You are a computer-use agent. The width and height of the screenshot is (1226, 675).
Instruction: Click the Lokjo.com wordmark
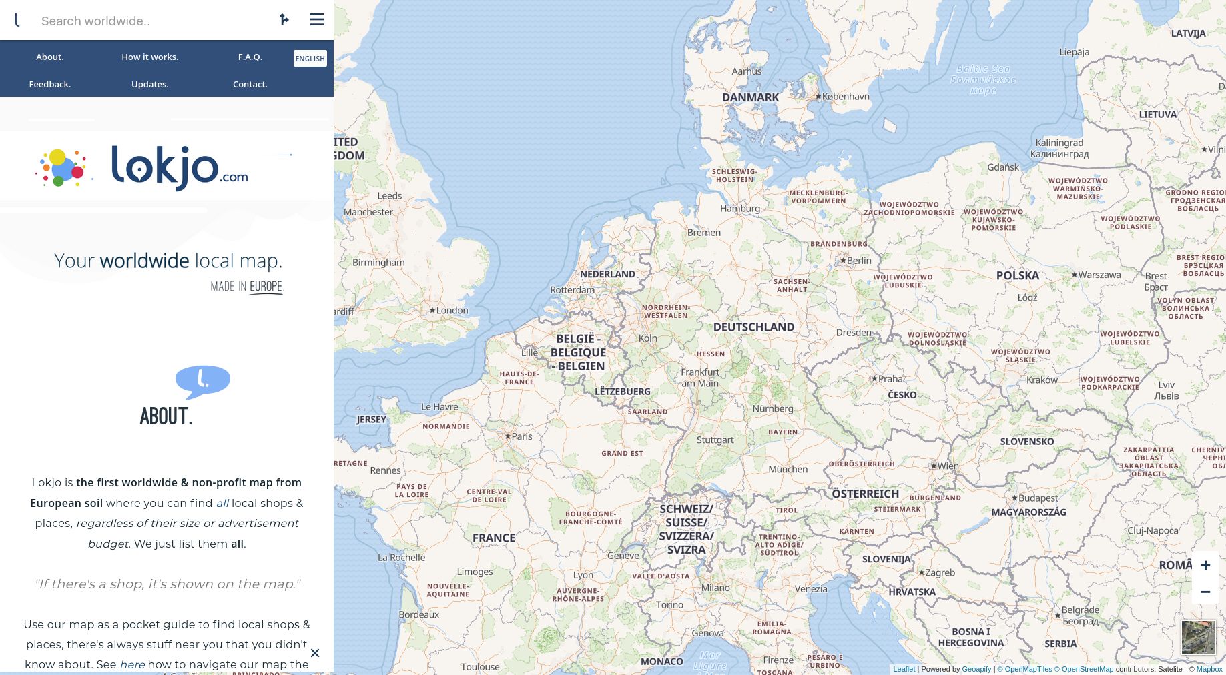pos(180,167)
